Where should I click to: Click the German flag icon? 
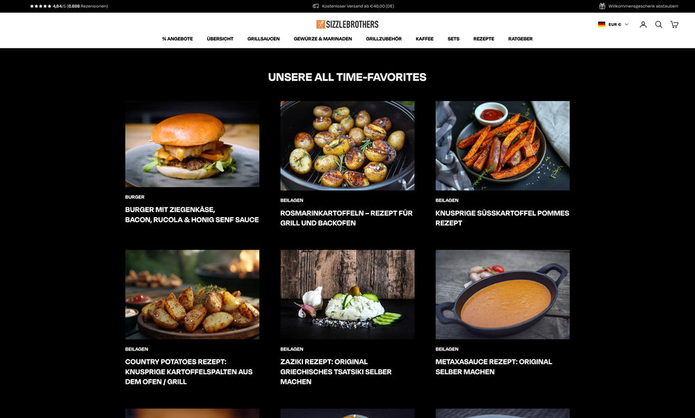(x=601, y=24)
